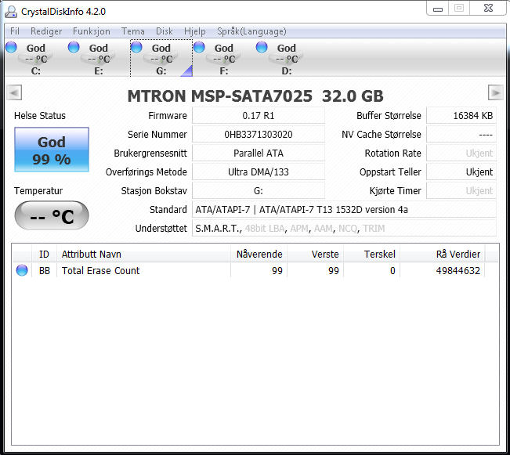Open the Tema menu
Image resolution: width=510 pixels, height=455 pixels.
point(133,31)
